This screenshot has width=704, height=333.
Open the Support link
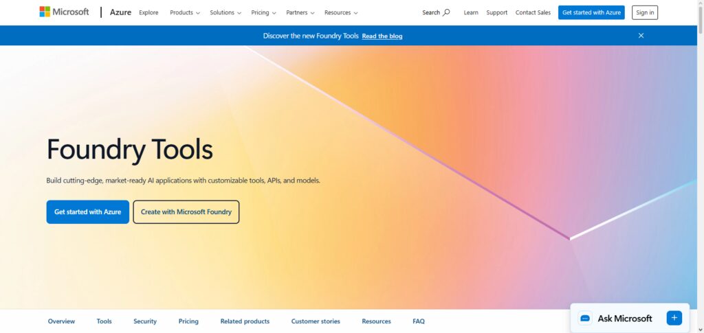point(496,12)
